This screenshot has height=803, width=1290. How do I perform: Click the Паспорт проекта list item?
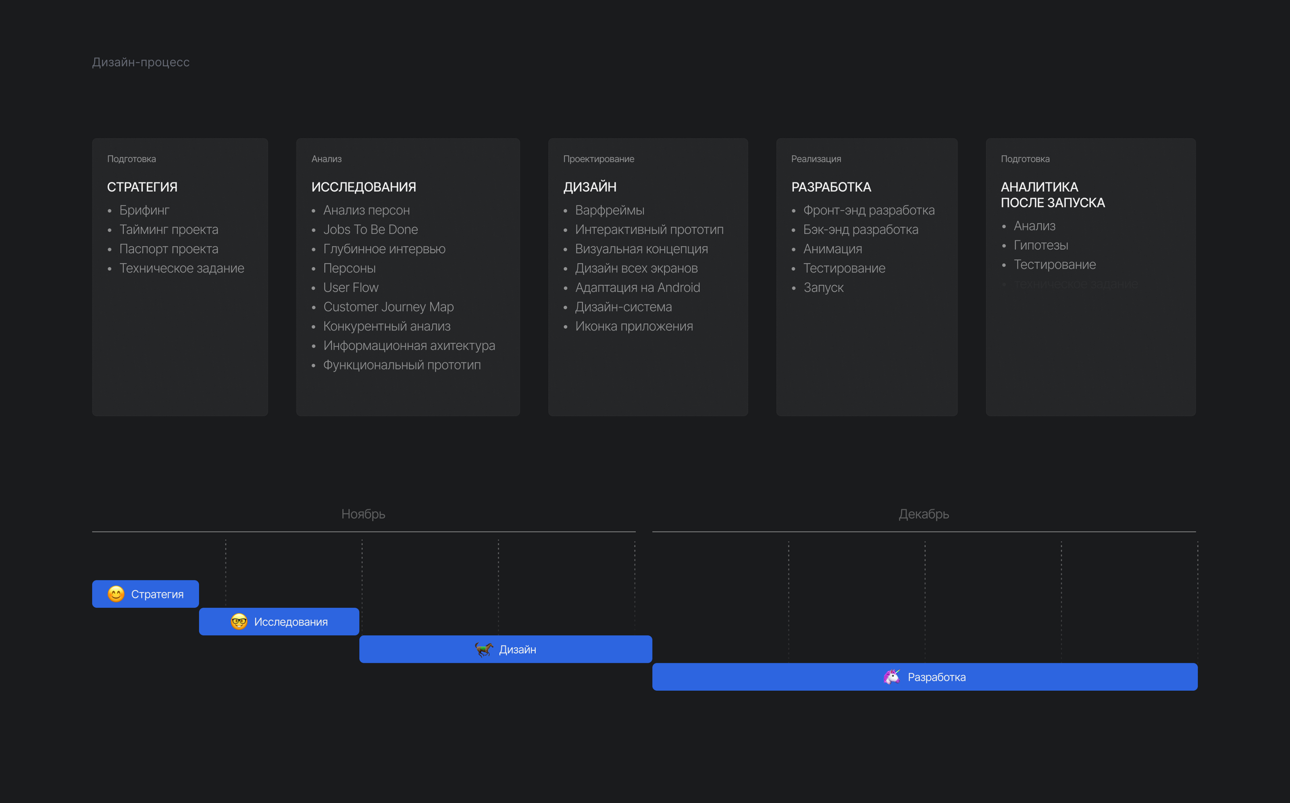click(169, 249)
